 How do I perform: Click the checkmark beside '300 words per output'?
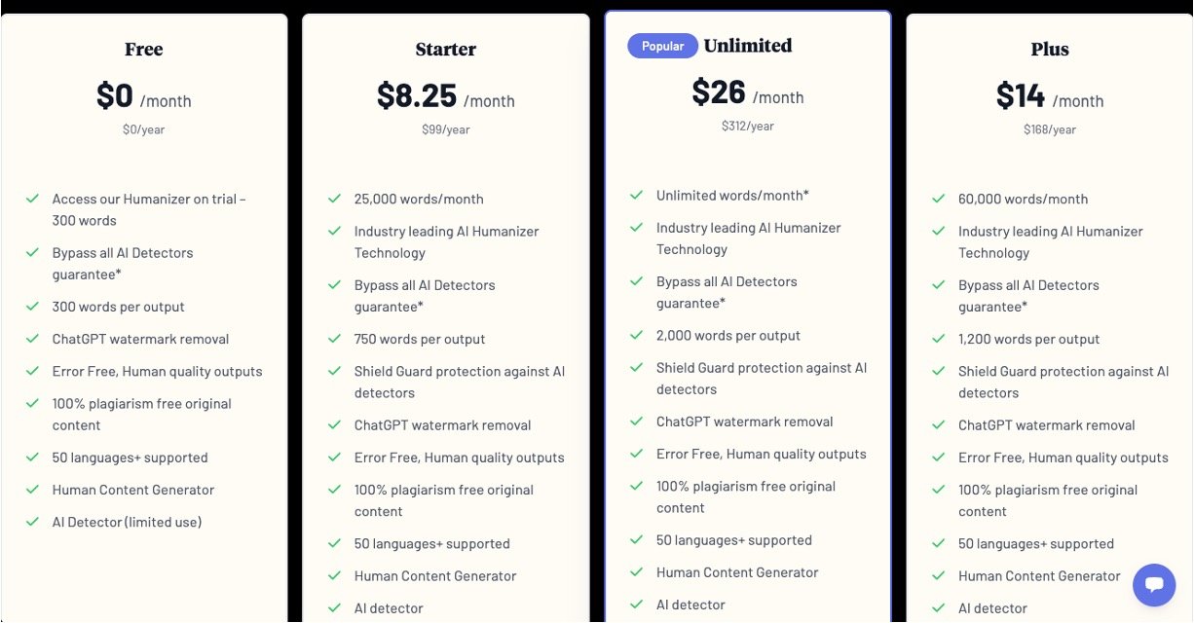coord(33,307)
